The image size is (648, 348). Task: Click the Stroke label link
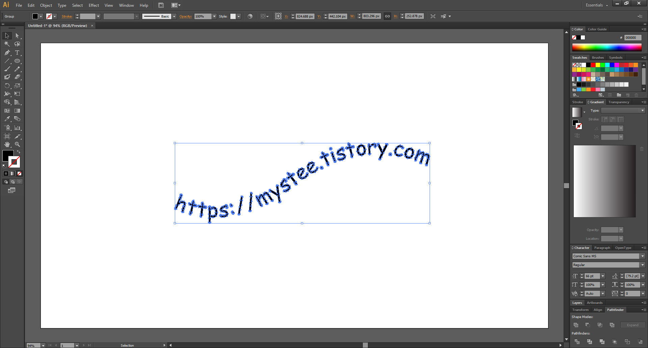(x=67, y=16)
